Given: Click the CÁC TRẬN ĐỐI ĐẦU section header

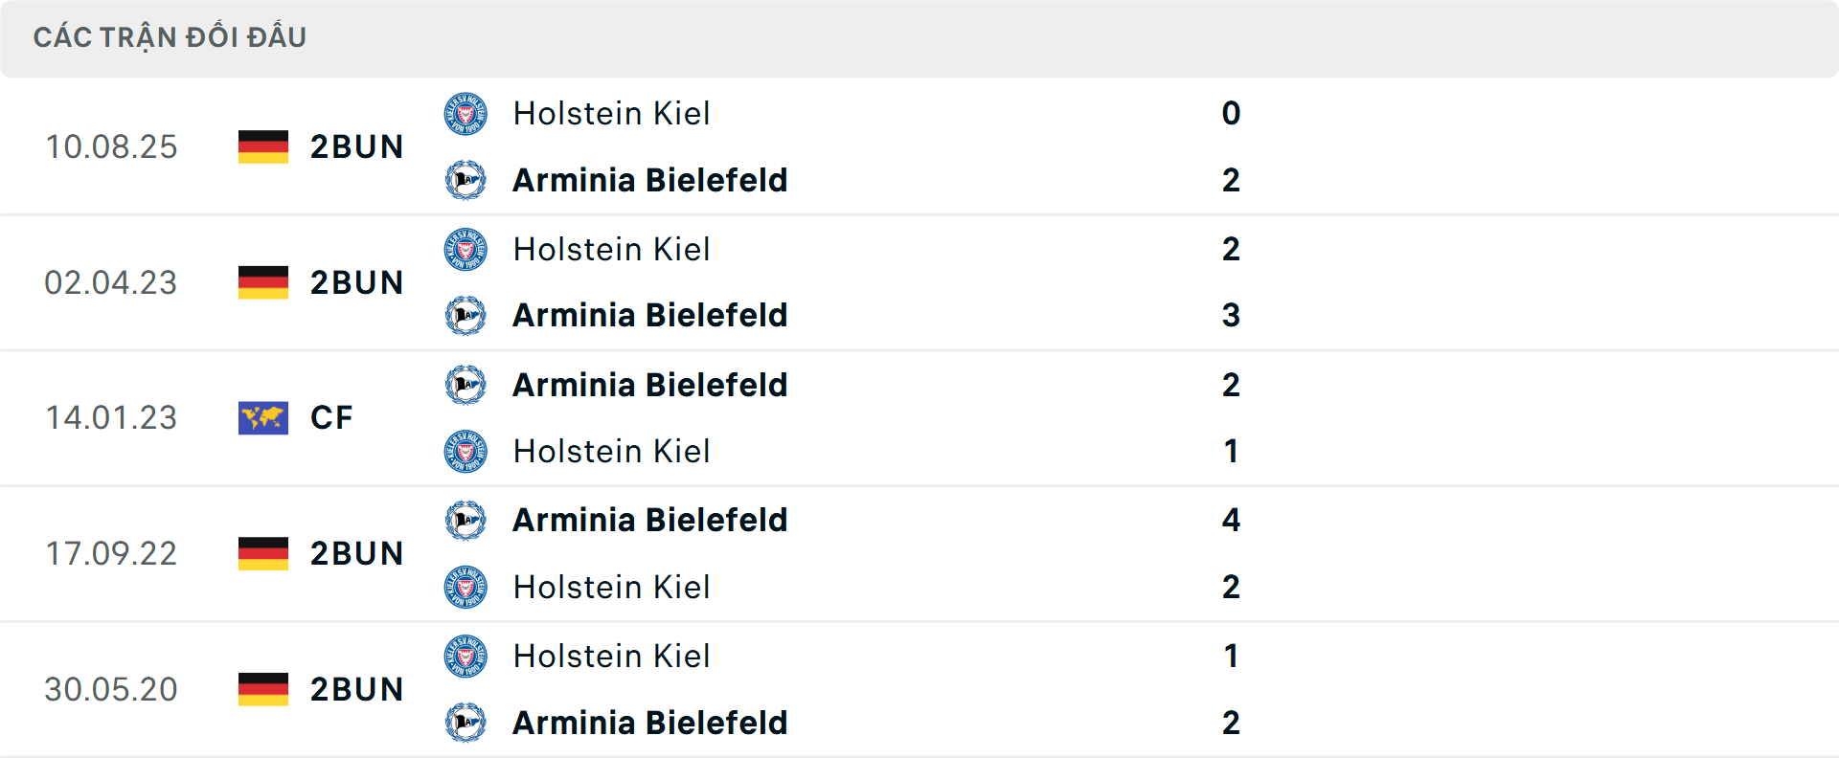Looking at the screenshot, I should (x=170, y=36).
